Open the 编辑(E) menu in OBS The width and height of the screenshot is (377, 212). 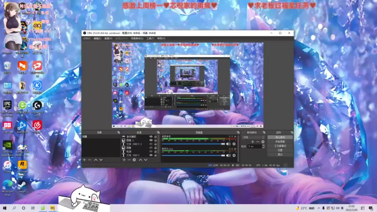tap(98, 39)
